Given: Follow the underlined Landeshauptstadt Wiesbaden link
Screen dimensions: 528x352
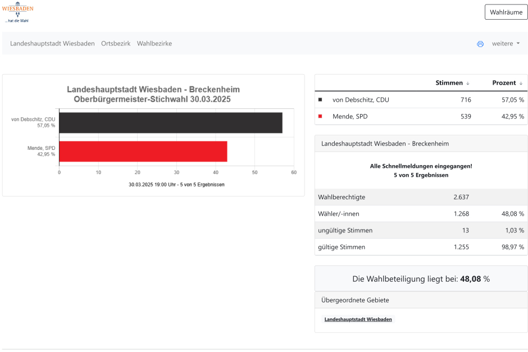Looking at the screenshot, I should (x=358, y=319).
